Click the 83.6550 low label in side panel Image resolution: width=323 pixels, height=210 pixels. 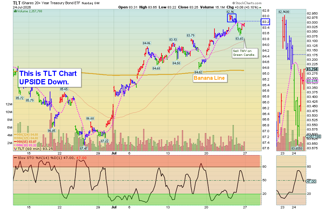point(297,148)
